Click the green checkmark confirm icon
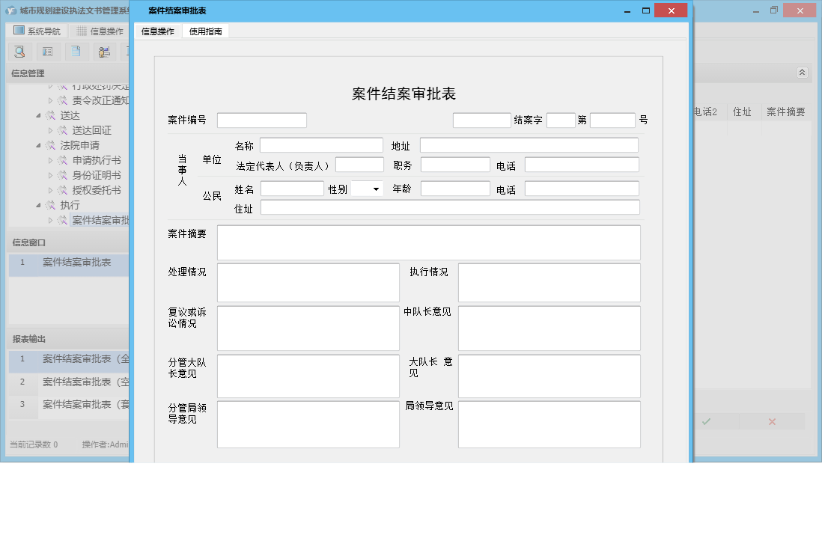This screenshot has height=535, width=822. click(x=704, y=421)
